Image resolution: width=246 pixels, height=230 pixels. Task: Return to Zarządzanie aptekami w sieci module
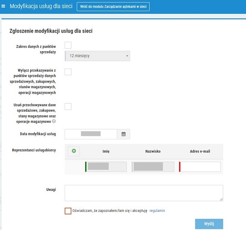(x=113, y=6)
